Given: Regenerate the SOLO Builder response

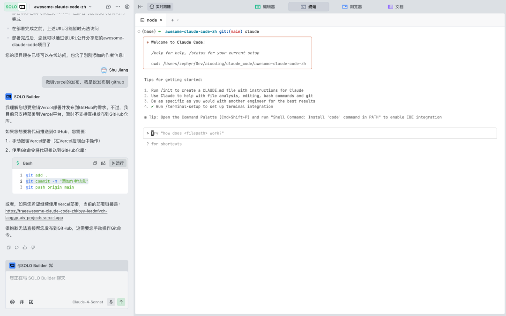Looking at the screenshot, I should pos(17,247).
